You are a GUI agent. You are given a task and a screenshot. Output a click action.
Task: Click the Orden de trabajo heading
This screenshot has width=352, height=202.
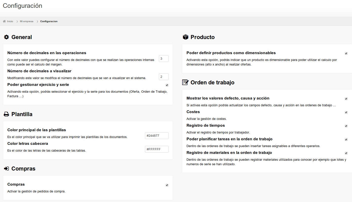[213, 83]
